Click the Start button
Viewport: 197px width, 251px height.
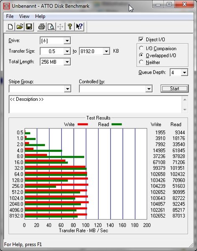coord(174,89)
